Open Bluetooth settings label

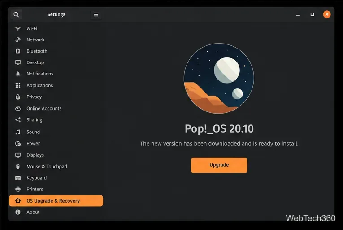[37, 51]
